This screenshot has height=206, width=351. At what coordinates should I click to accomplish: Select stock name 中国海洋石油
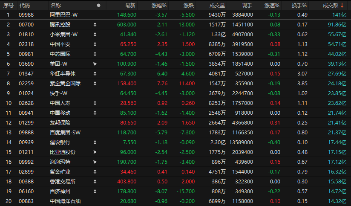click(x=65, y=201)
